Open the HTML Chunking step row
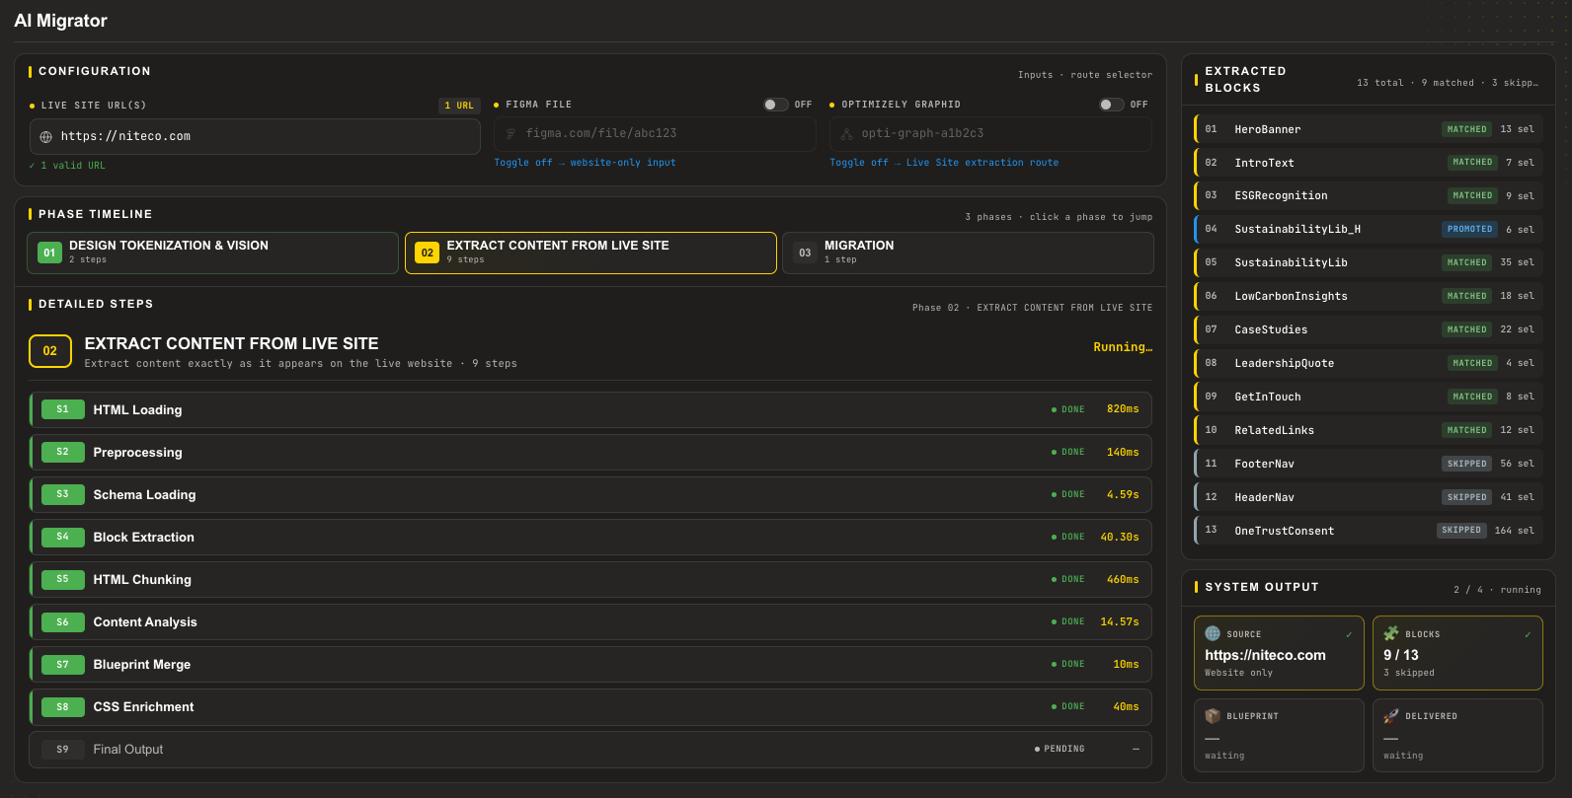Image resolution: width=1572 pixels, height=798 pixels. (590, 579)
